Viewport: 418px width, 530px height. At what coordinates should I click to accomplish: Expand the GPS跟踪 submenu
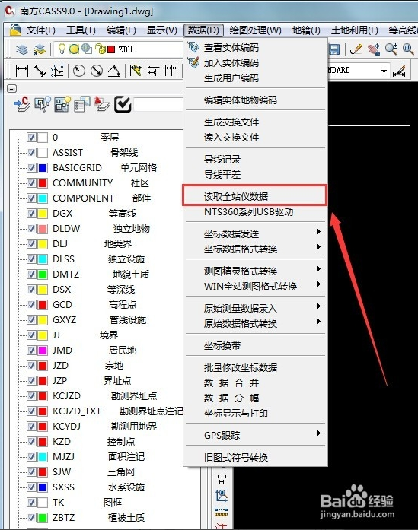point(256,435)
